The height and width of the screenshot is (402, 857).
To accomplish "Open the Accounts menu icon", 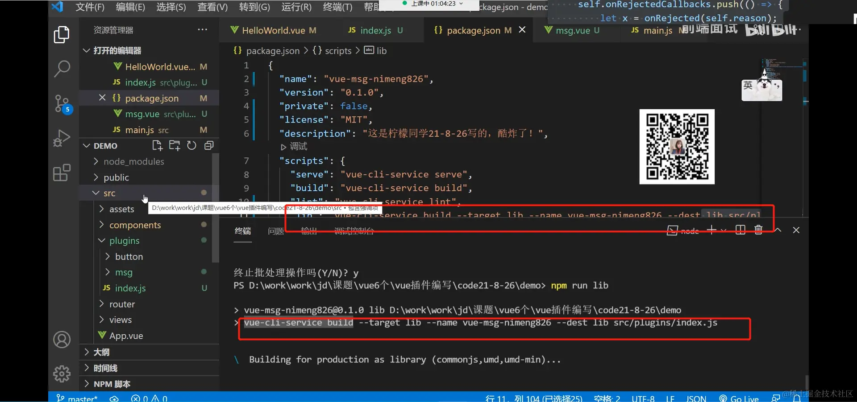I will 62,340.
